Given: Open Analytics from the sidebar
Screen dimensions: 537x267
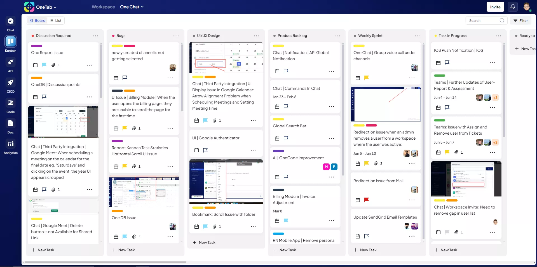Looking at the screenshot, I should 10,144.
